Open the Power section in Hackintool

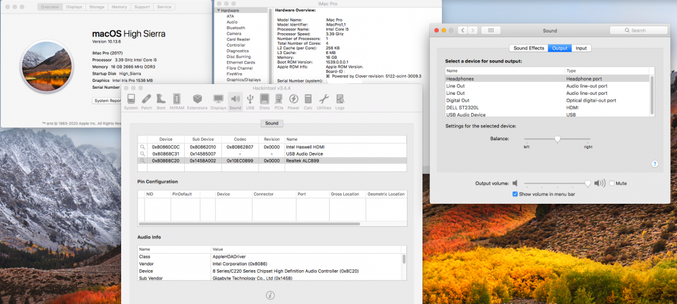[x=294, y=102]
